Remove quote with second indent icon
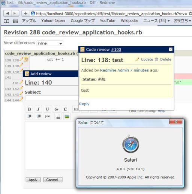192x194 pixels. pyautogui.click(x=38, y=117)
